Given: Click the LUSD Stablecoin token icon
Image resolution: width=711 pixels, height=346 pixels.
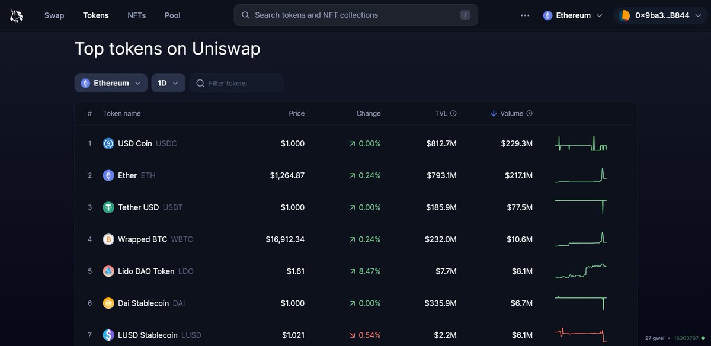Looking at the screenshot, I should (108, 335).
